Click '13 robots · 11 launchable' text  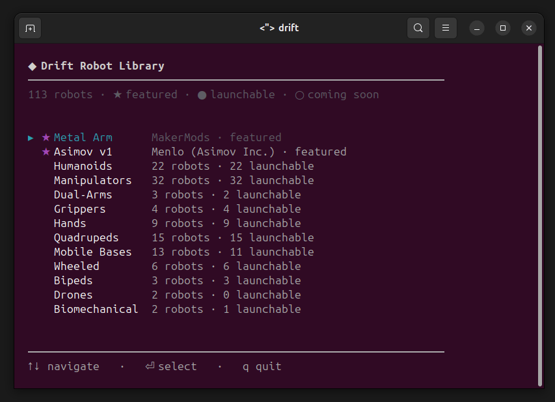(x=232, y=252)
